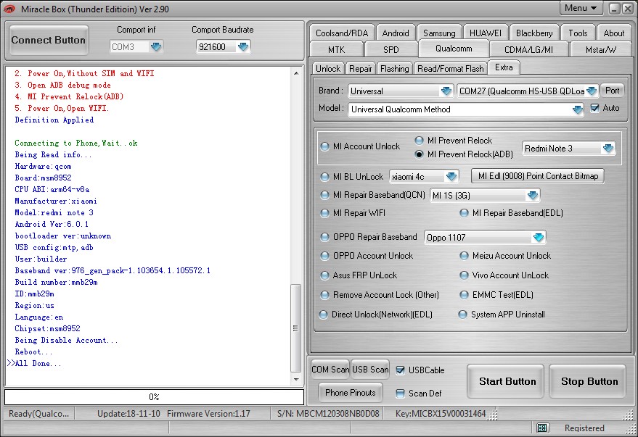Select the Extra sub-tab
Screen dimensions: 638x437
tap(504, 67)
